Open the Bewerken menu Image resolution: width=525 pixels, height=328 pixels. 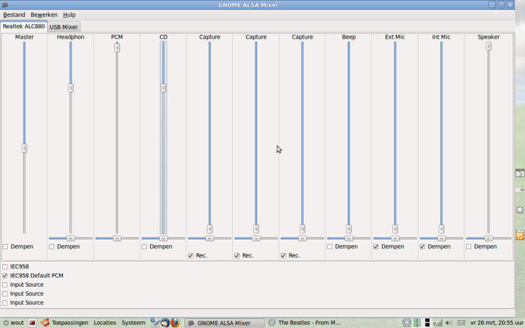pos(44,14)
